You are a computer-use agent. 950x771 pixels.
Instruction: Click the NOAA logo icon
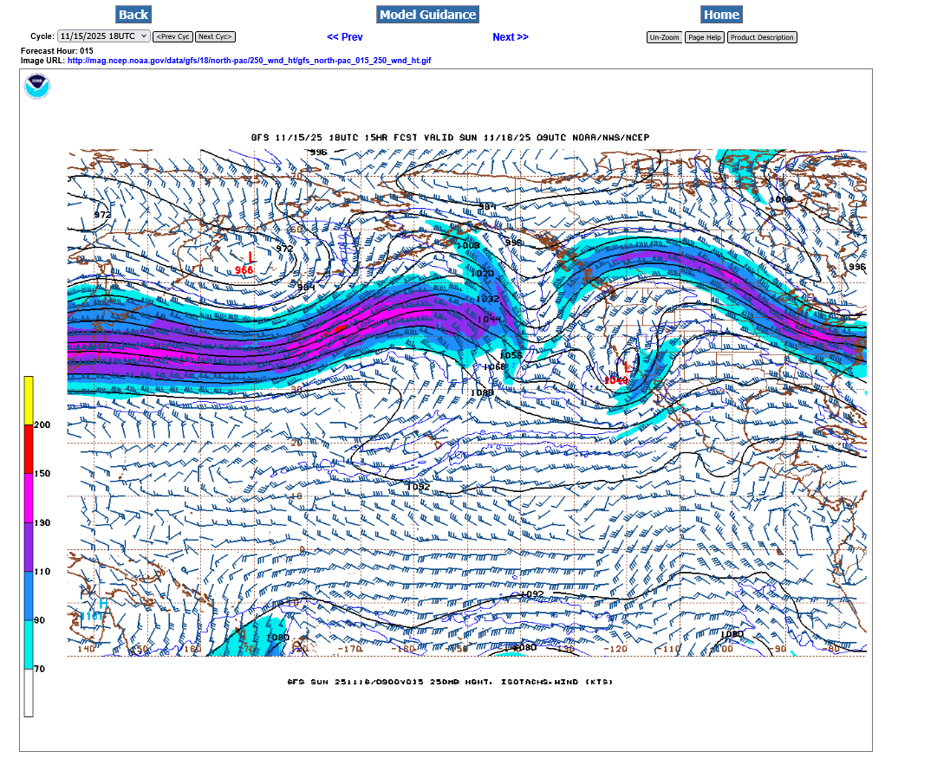[x=37, y=87]
